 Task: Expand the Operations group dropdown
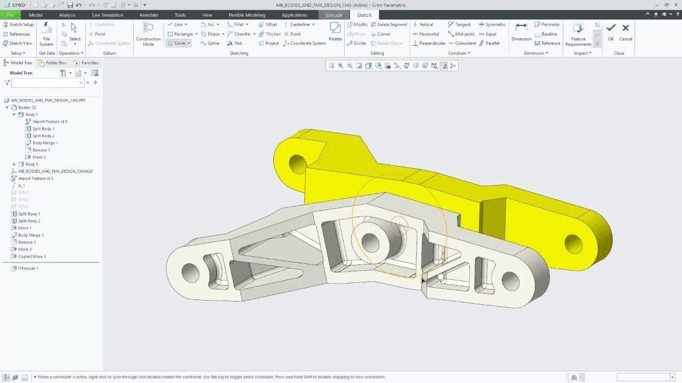tap(71, 53)
